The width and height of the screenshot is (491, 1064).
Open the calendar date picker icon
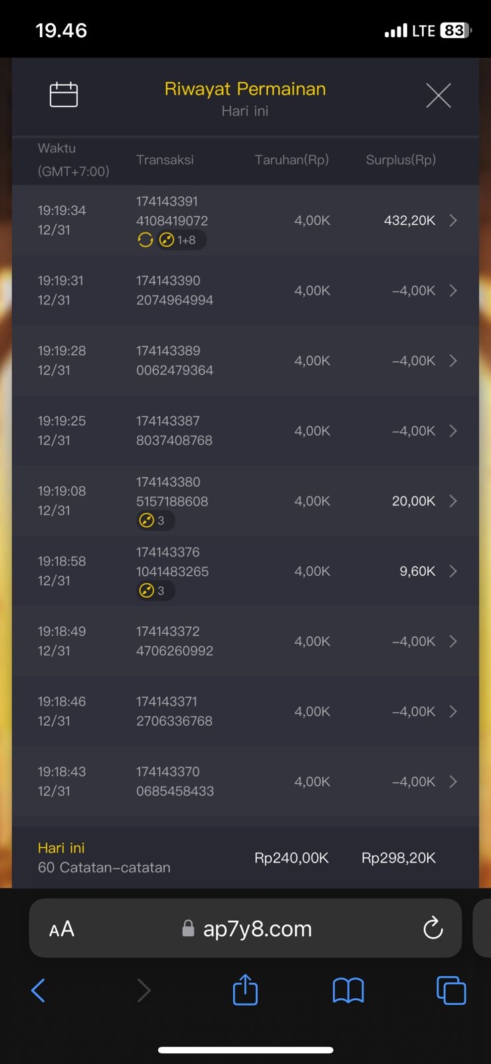point(64,94)
